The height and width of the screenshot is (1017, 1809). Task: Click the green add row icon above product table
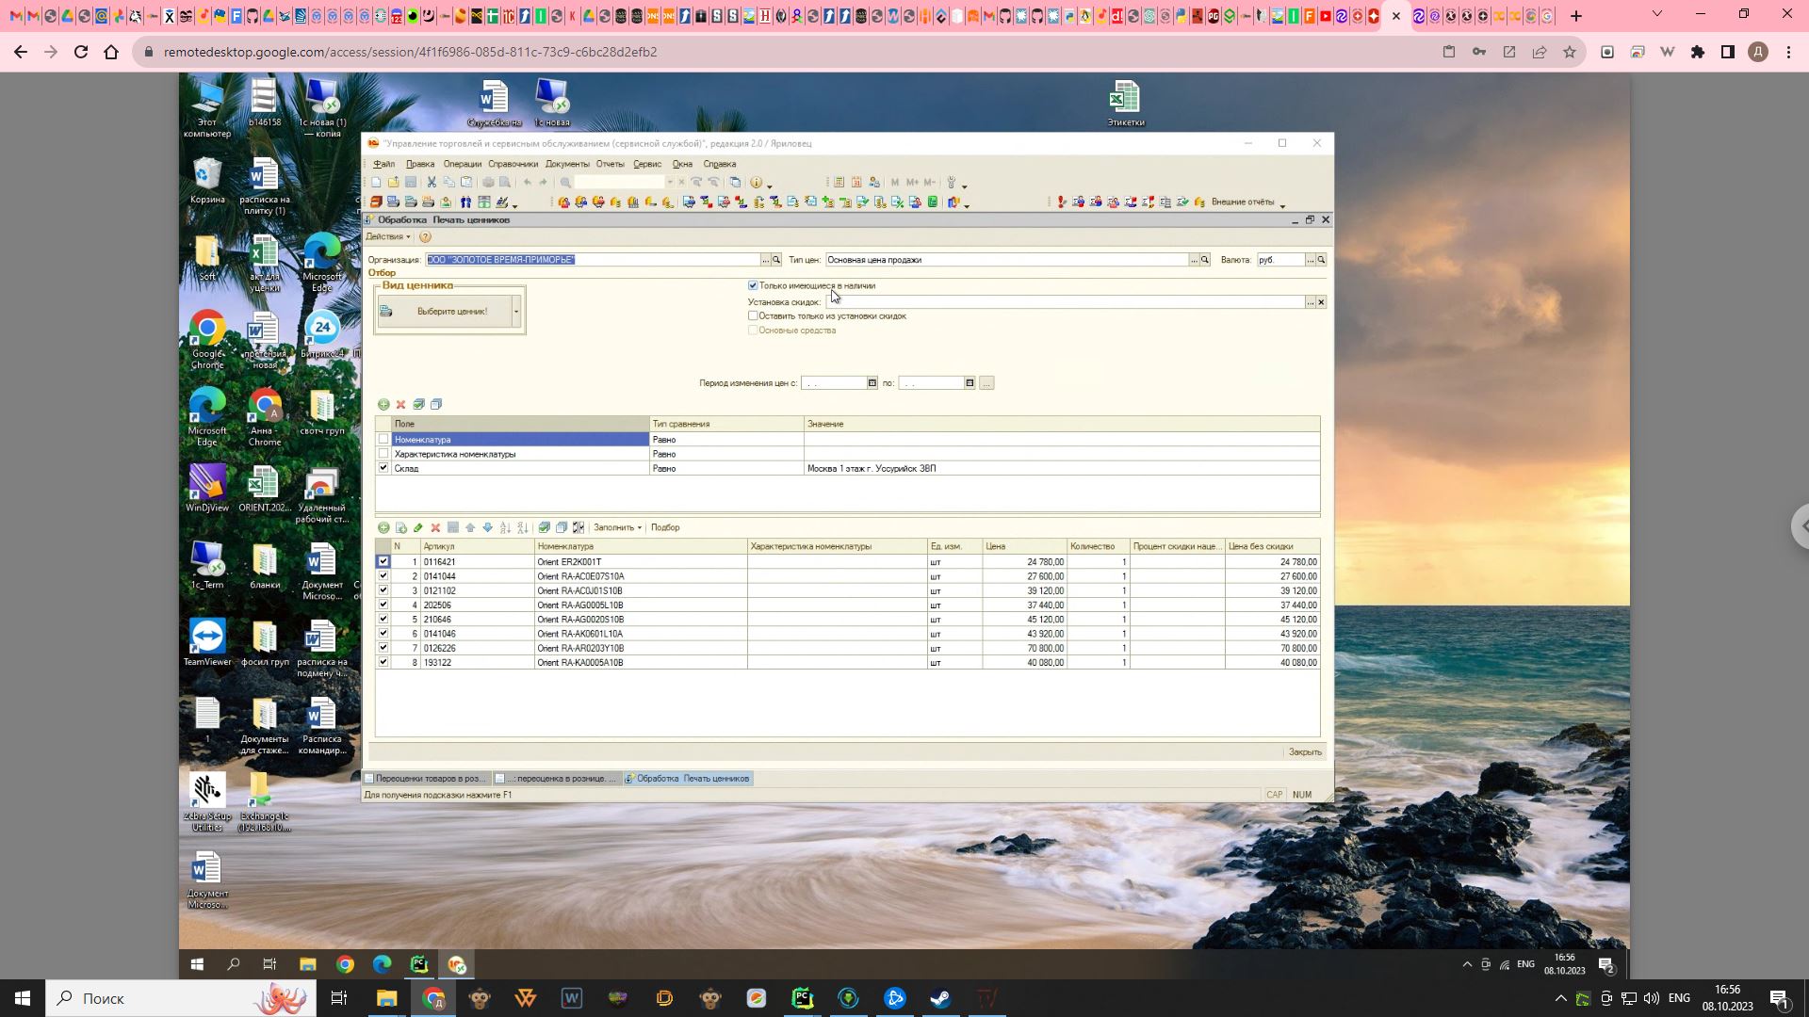[383, 528]
